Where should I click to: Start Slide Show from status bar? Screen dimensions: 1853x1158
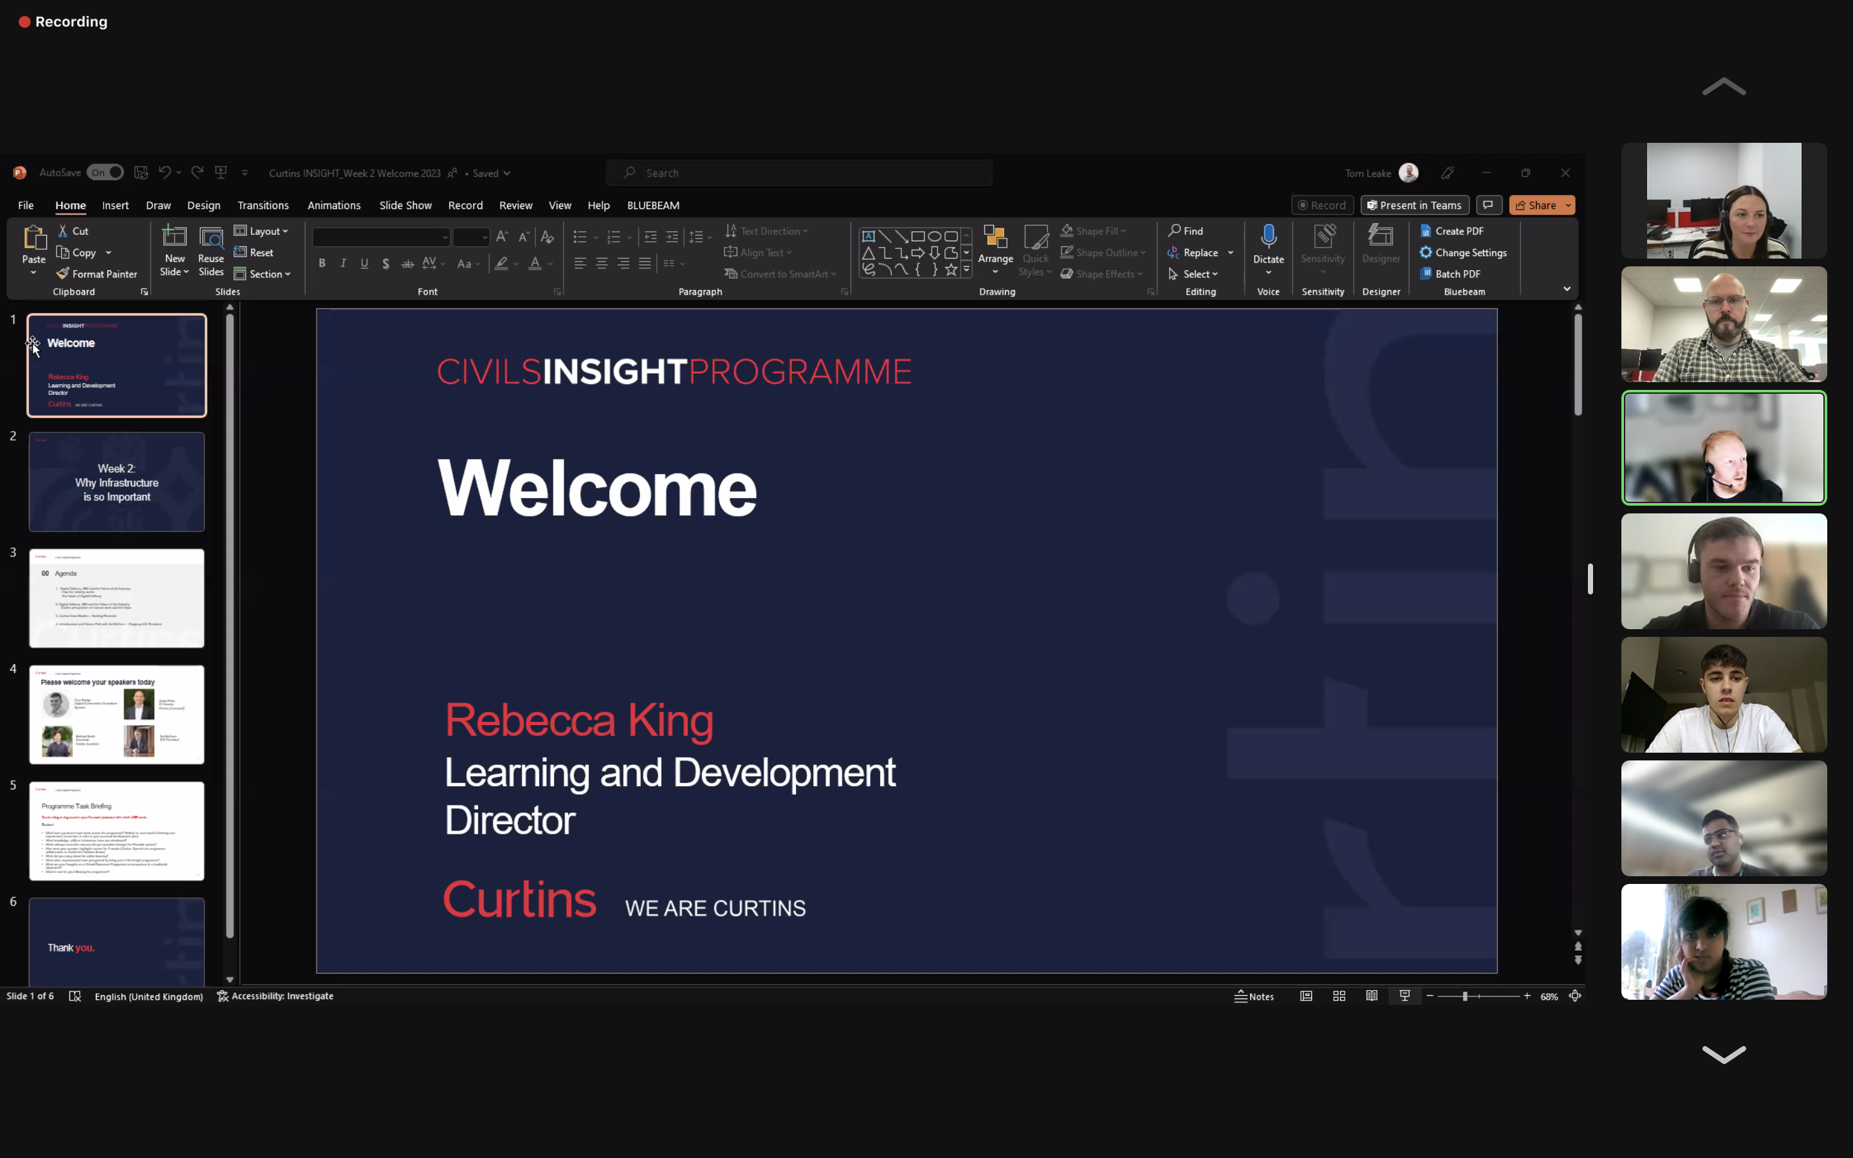(1405, 996)
